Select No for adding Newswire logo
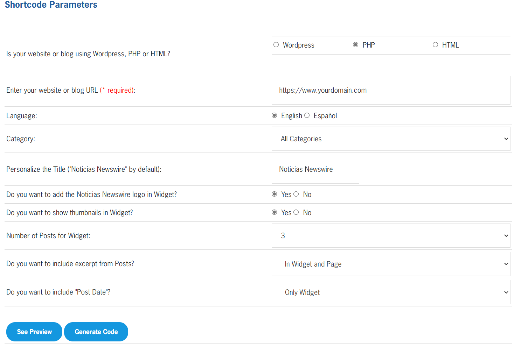528x354 pixels. click(x=296, y=194)
